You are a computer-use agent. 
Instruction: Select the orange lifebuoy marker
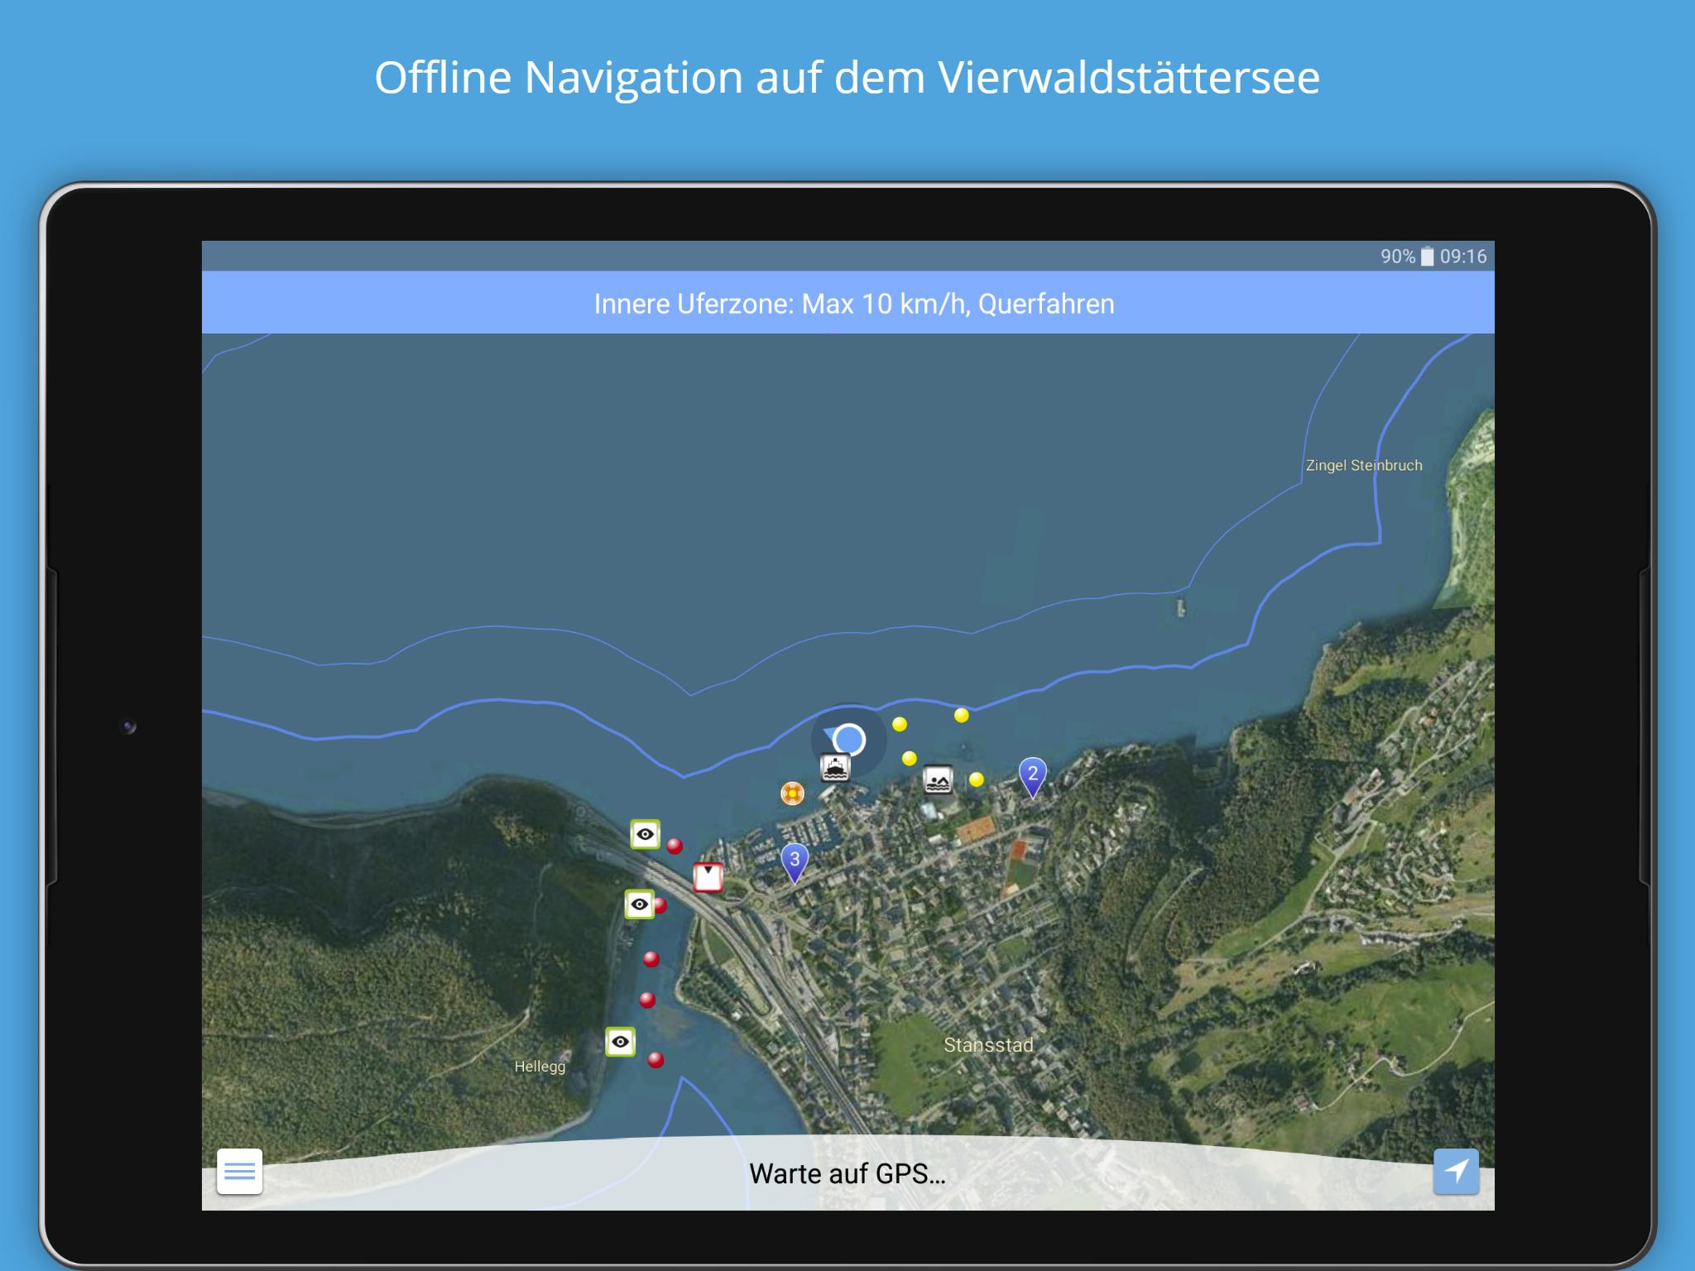792,794
